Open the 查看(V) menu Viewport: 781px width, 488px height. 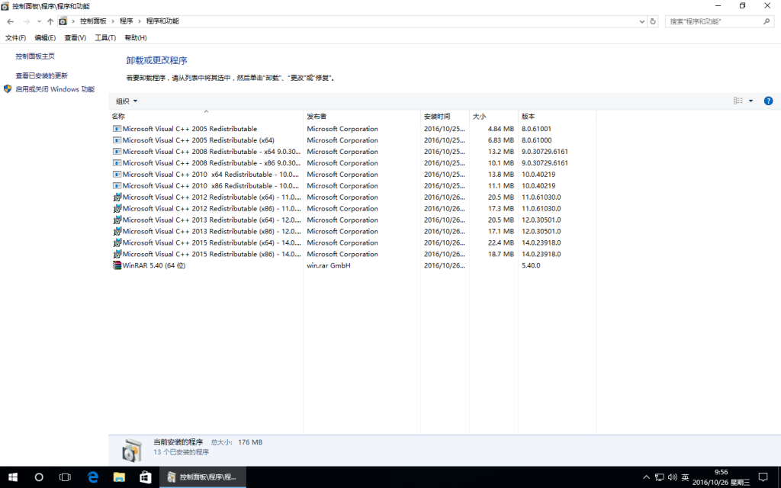pyautogui.click(x=76, y=38)
